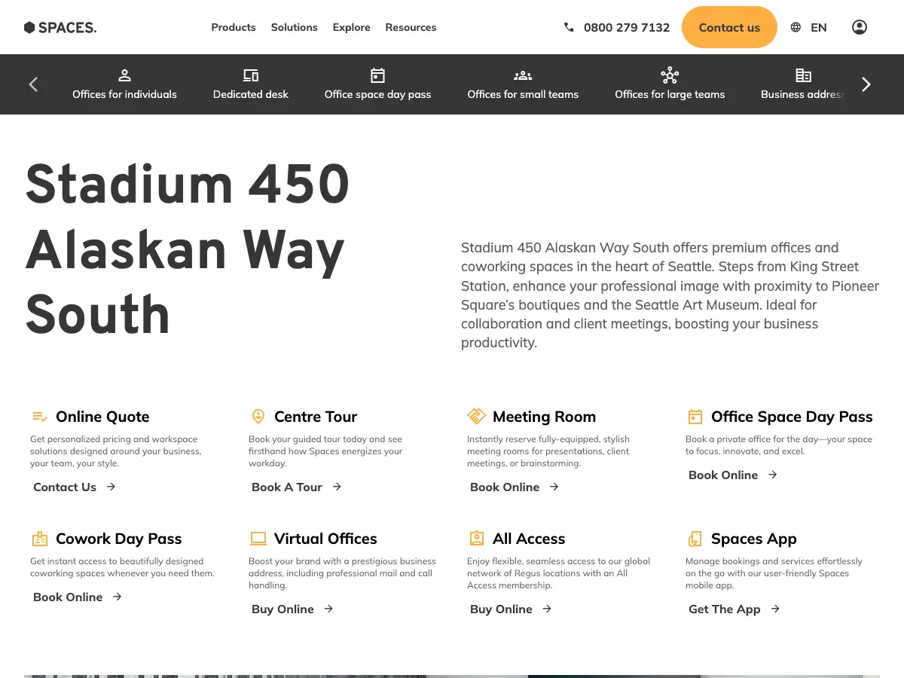Advance product carousel with right arrow
The image size is (904, 678).
pyautogui.click(x=866, y=84)
